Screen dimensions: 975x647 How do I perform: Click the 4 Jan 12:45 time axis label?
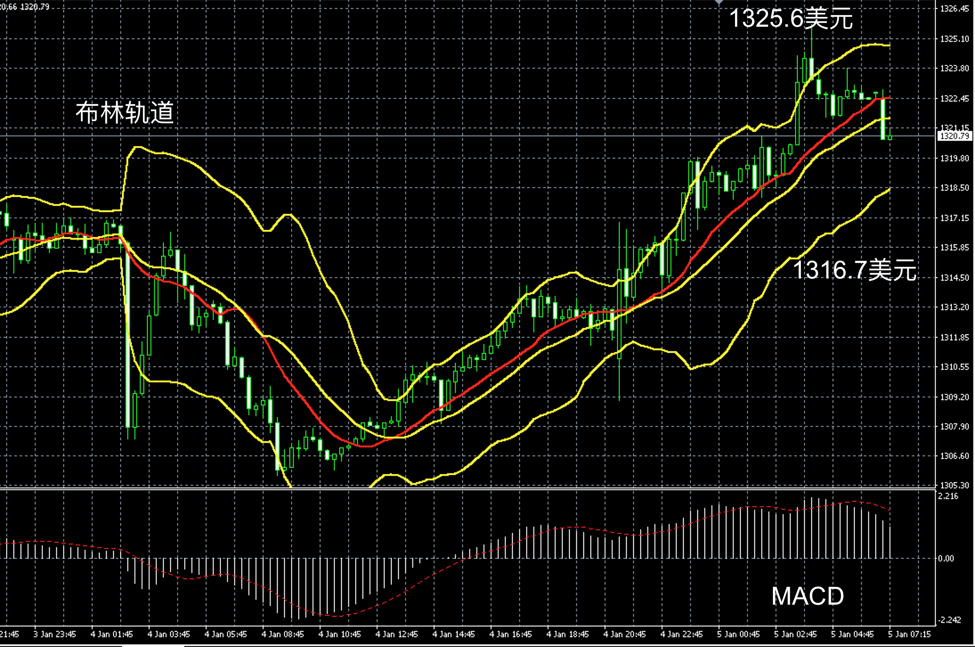coord(397,634)
